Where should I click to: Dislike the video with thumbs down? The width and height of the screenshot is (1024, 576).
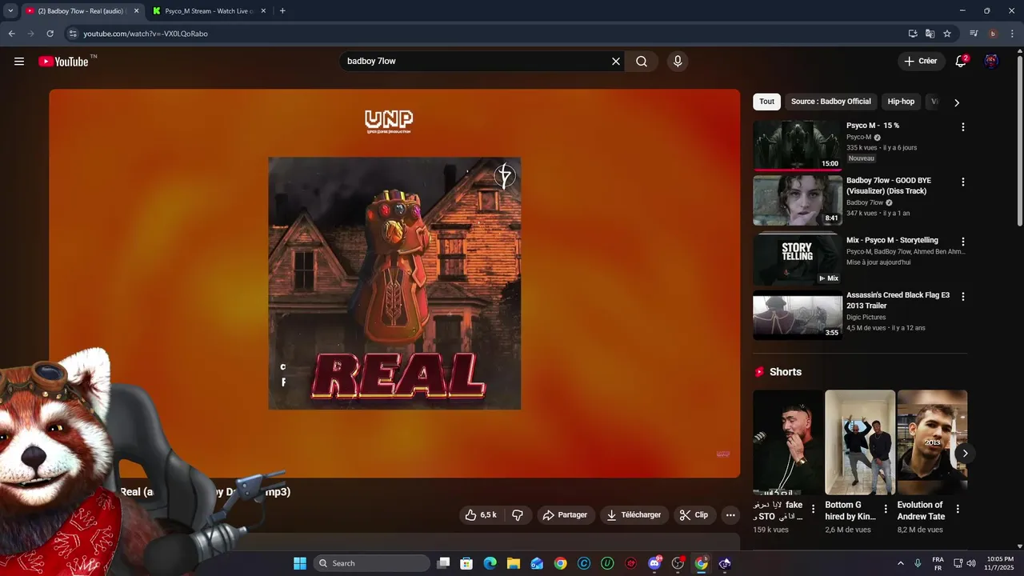tap(517, 515)
